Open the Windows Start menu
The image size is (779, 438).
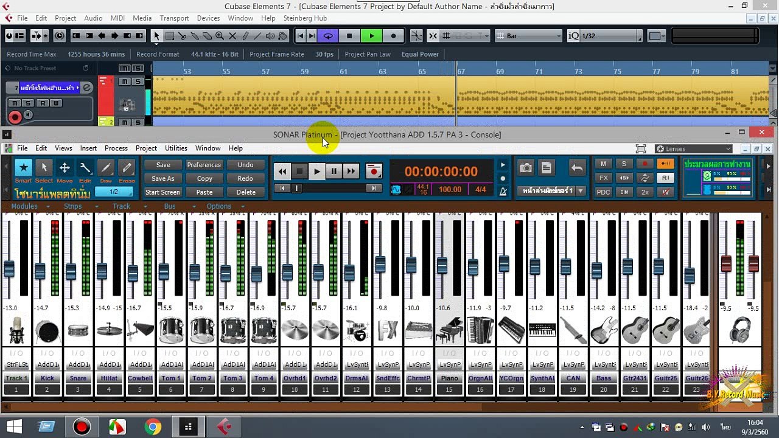(x=13, y=427)
